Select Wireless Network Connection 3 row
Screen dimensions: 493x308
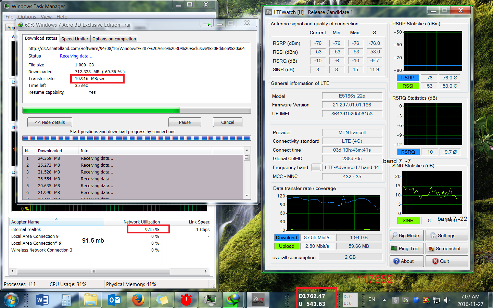pyautogui.click(x=110, y=250)
